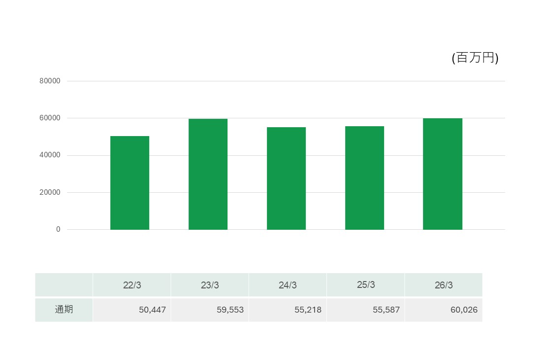Select the 24/3 column header

pos(288,285)
